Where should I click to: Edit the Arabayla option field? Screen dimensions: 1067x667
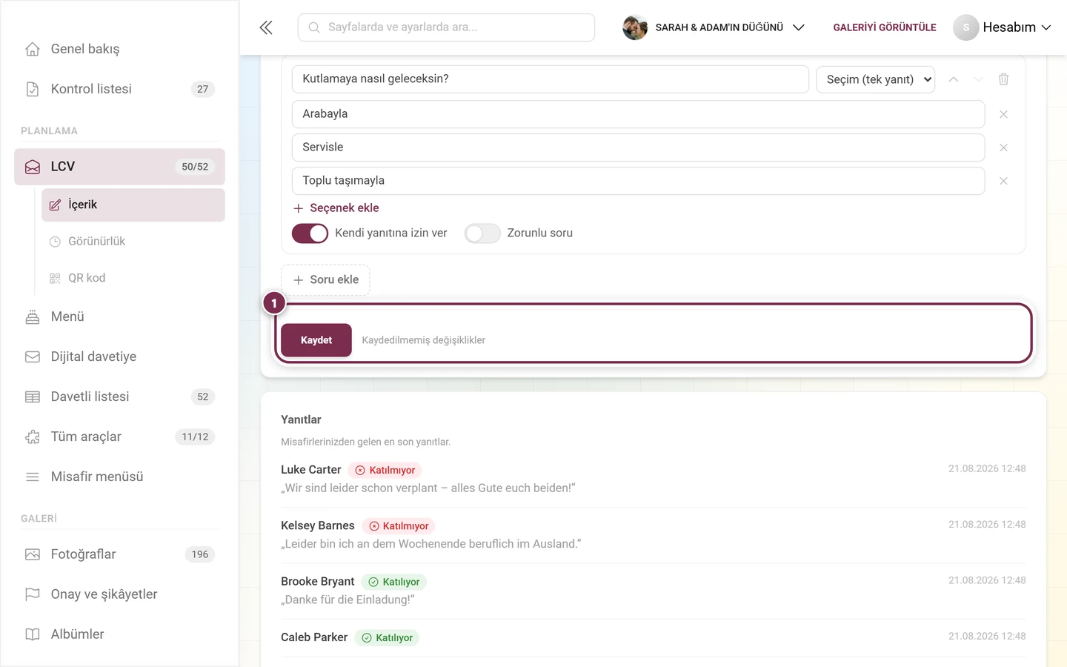pos(638,114)
